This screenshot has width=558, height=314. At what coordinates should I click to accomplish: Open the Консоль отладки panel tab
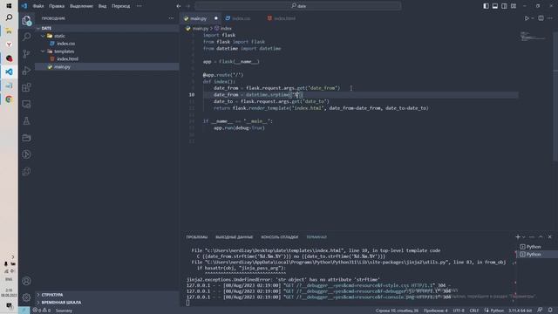coord(279,237)
